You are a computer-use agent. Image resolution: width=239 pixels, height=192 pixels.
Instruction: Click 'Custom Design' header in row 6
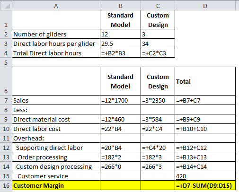pos(158,81)
